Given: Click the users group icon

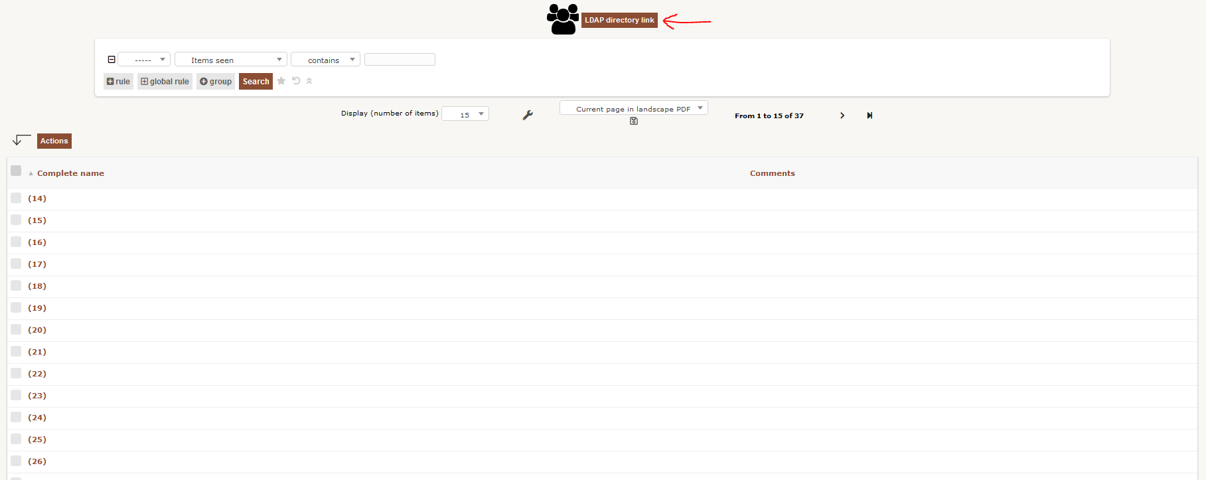Looking at the screenshot, I should [x=563, y=19].
